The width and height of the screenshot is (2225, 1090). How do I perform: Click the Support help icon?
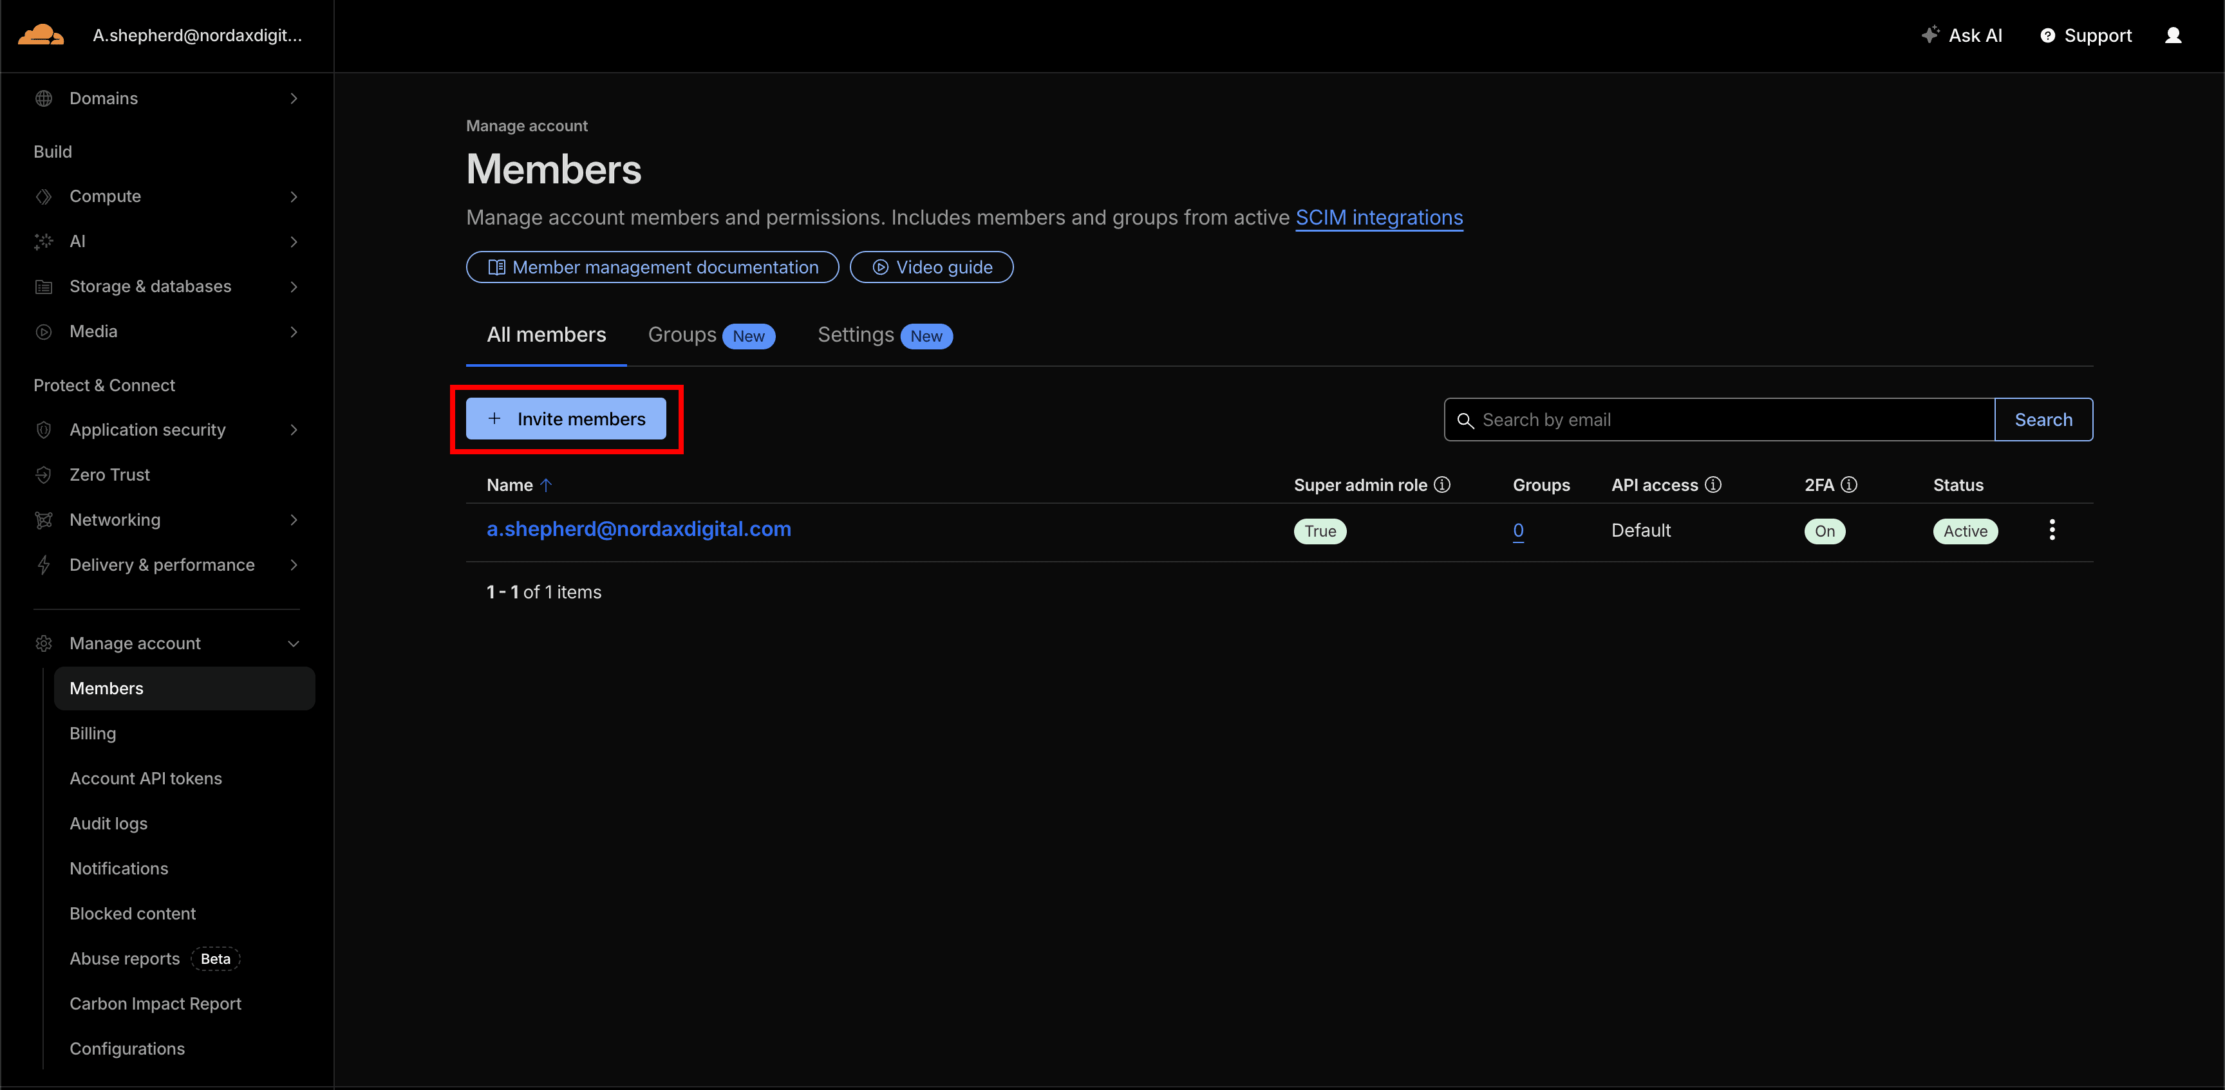point(2049,35)
